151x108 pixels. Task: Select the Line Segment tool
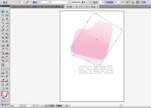click(3, 23)
